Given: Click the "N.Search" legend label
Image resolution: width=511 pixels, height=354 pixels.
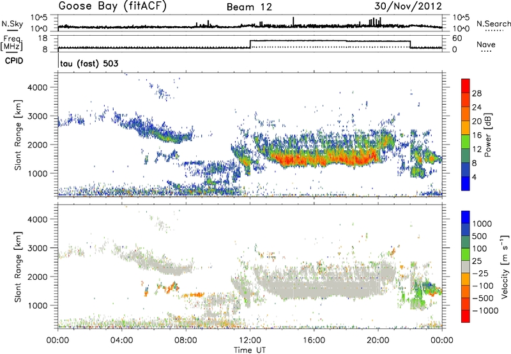Looking at the screenshot, I should coord(494,24).
